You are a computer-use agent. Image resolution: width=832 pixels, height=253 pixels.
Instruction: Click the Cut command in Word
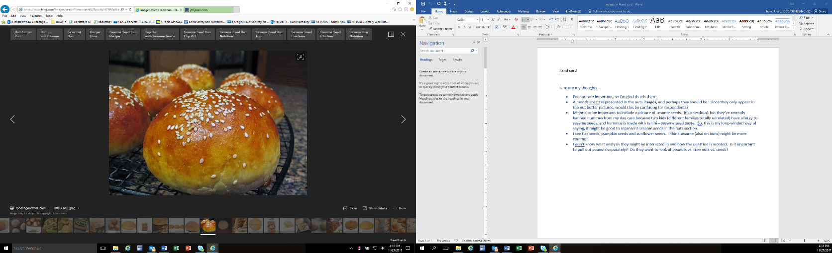[433, 18]
